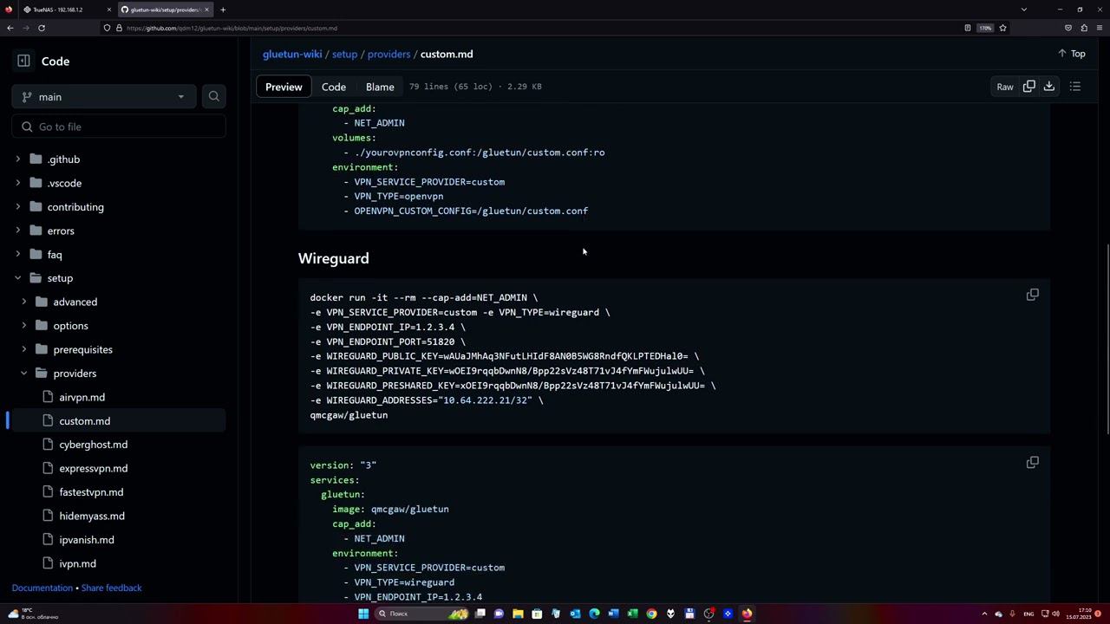Copy the docker run Wireguard command

pyautogui.click(x=1032, y=295)
